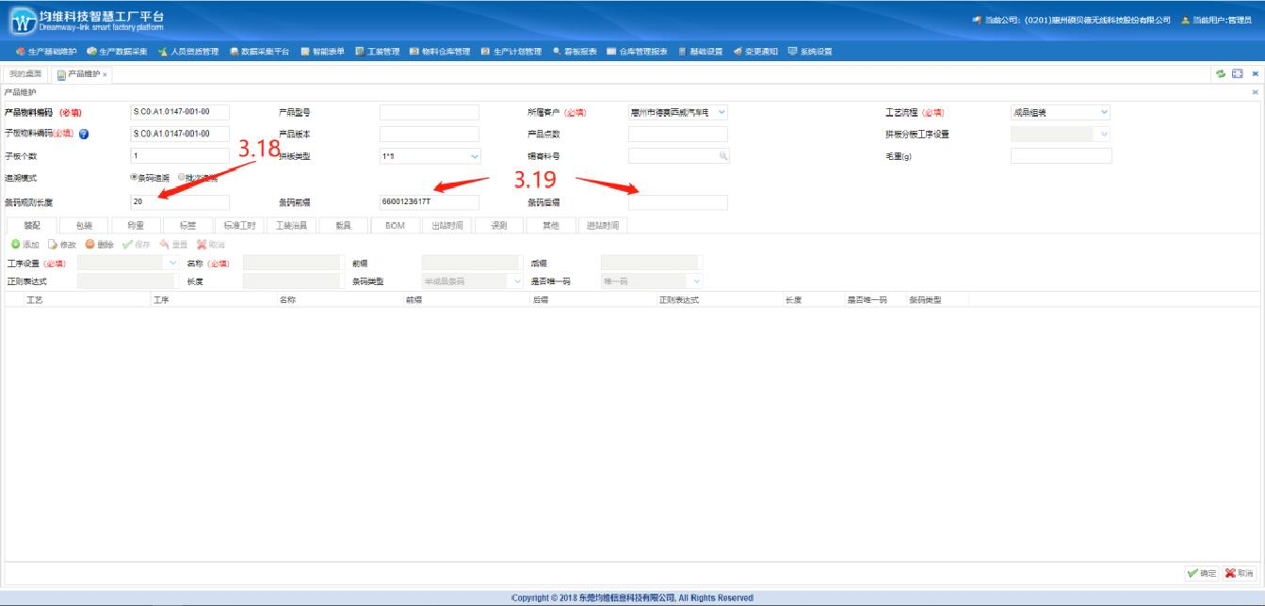
Task: Close the 产品维护 tab with its x
Action: click(105, 74)
